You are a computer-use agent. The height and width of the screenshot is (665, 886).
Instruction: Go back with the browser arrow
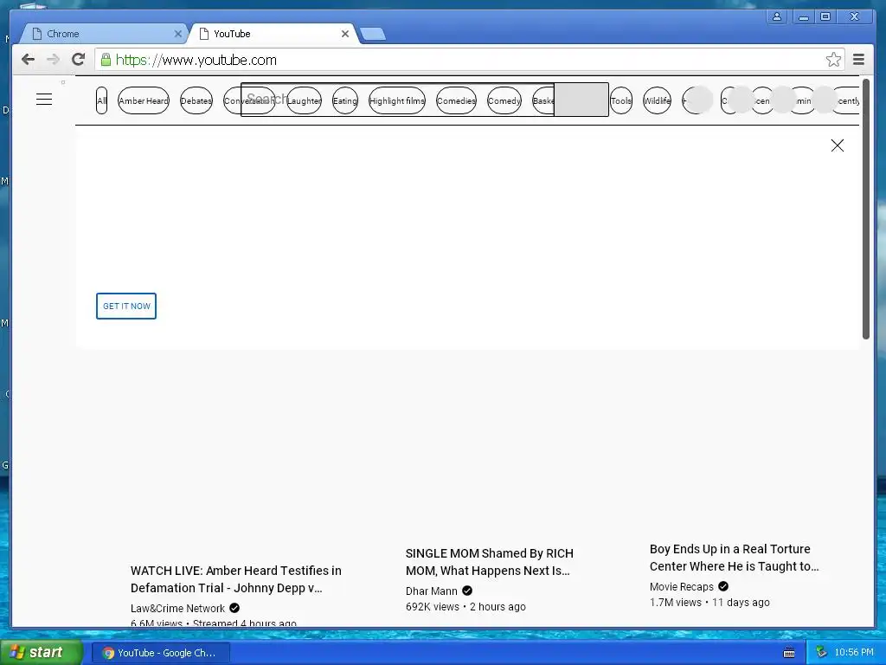tap(28, 60)
